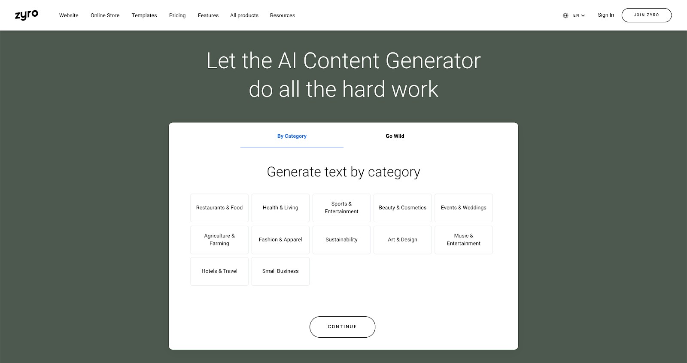The height and width of the screenshot is (363, 687).
Task: Switch to the Go Wild tab
Action: pos(395,136)
